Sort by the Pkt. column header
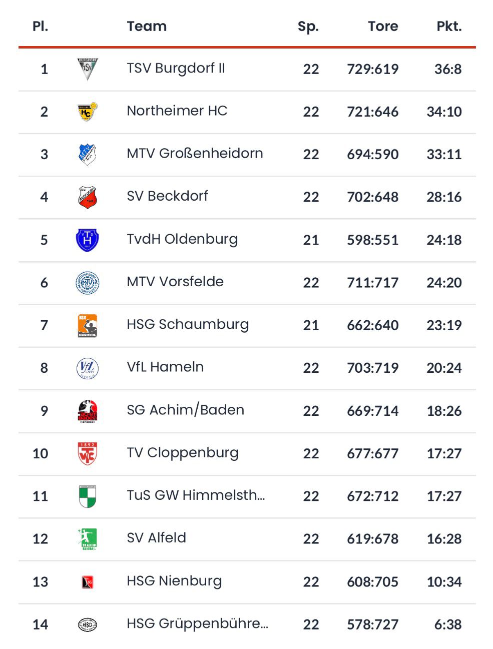Viewport: 493px width, 649px height. click(x=449, y=26)
